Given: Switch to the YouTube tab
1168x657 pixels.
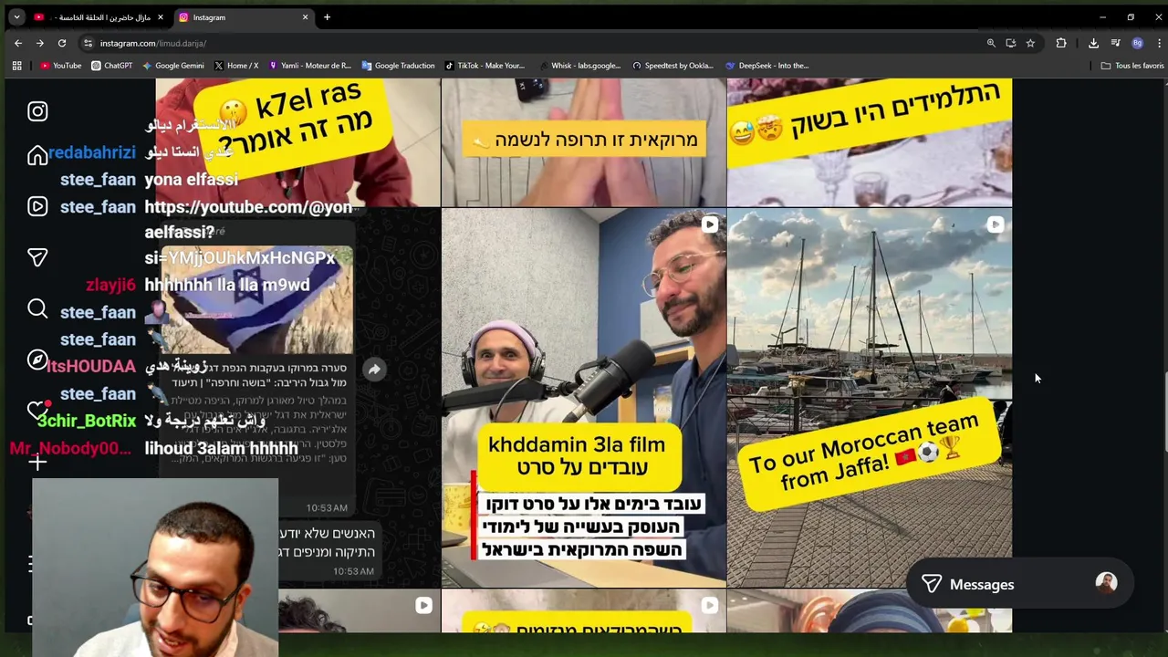Looking at the screenshot, I should point(99,17).
